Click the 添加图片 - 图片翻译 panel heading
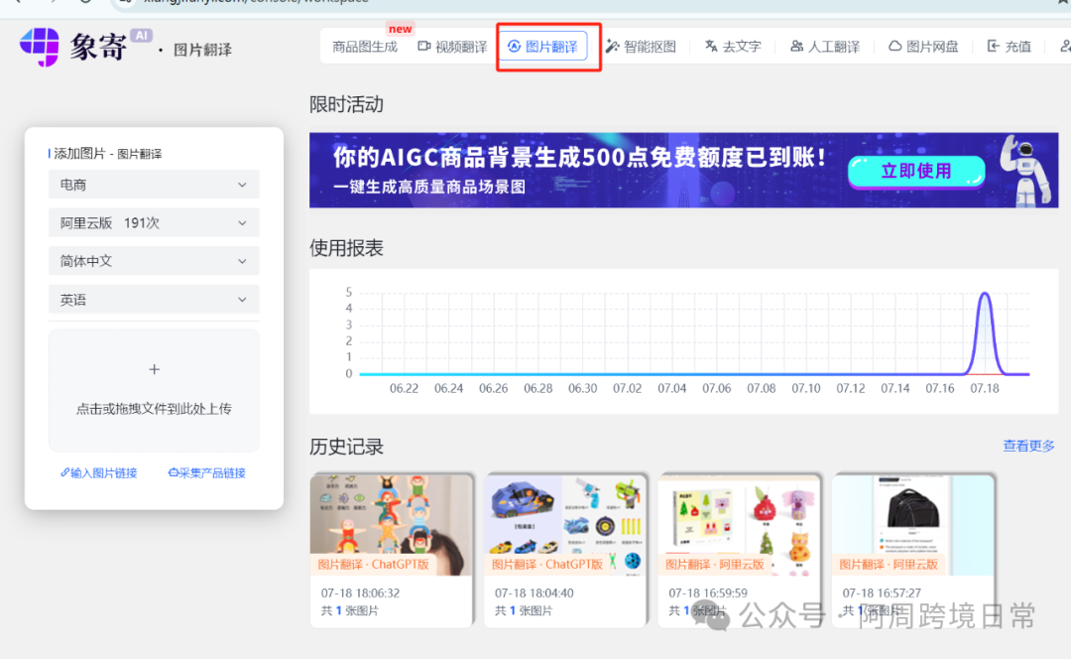 (108, 154)
